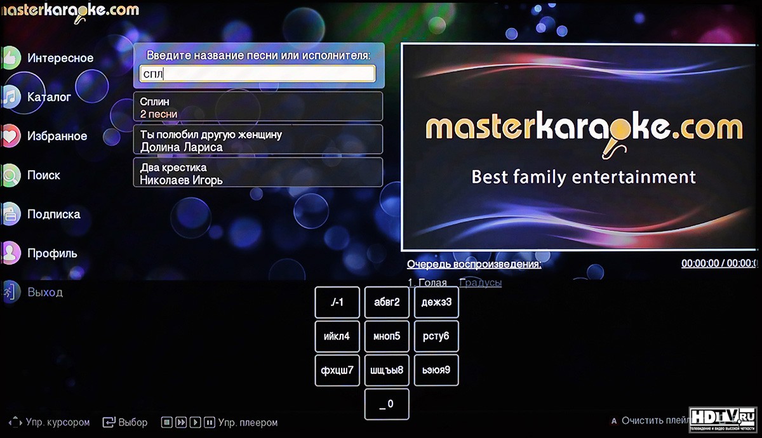Tap the ийкл4 keypad key

pos(337,336)
